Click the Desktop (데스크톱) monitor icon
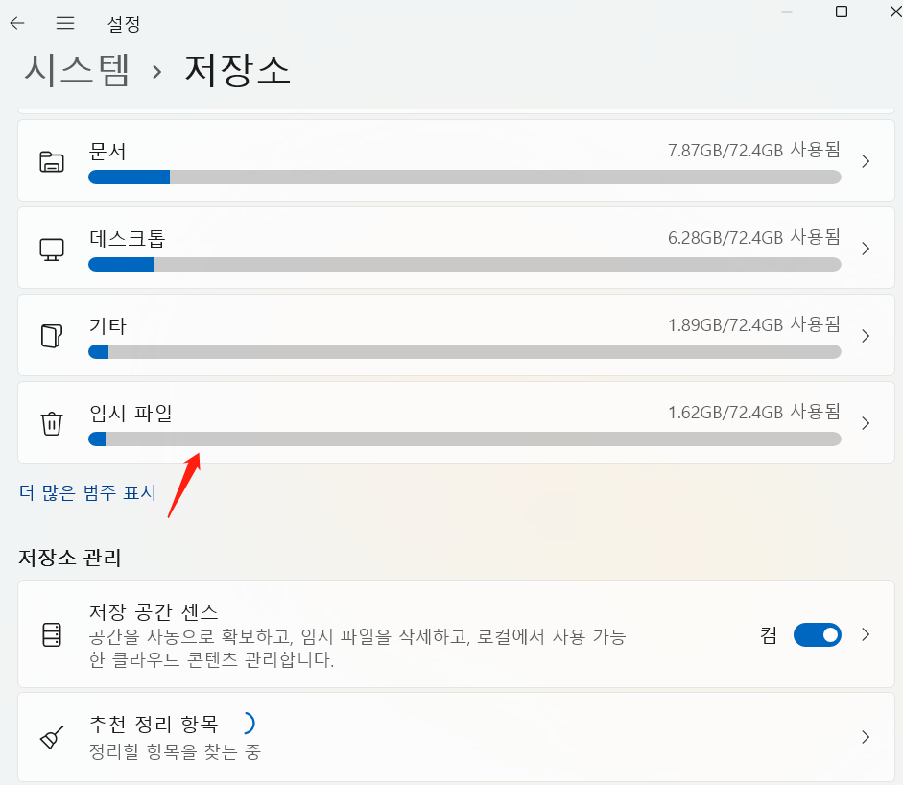Image resolution: width=903 pixels, height=785 pixels. pos(53,249)
